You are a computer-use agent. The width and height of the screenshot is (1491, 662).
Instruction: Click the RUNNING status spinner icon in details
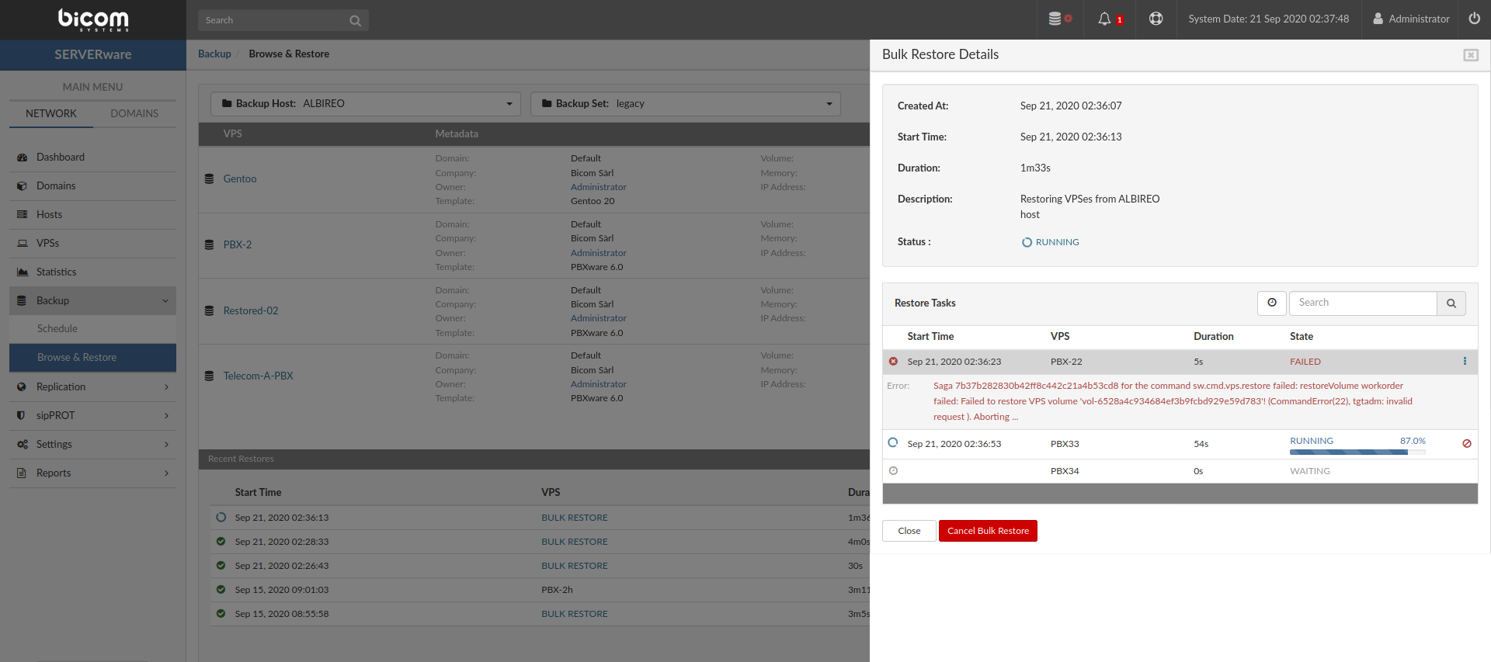pyautogui.click(x=1027, y=242)
